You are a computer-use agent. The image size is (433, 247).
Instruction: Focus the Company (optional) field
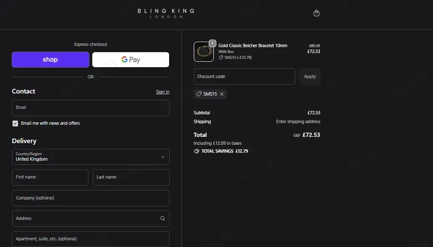pos(91,198)
